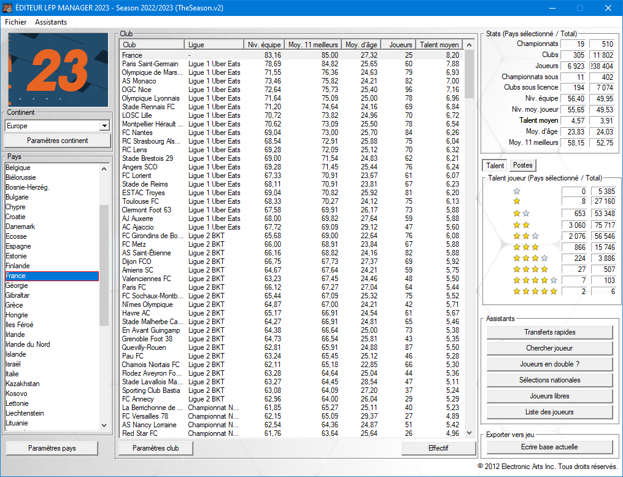Select the Red Star FC row

point(292,433)
